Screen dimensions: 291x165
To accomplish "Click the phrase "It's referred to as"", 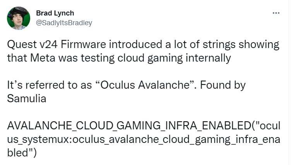I will (x=45, y=85).
